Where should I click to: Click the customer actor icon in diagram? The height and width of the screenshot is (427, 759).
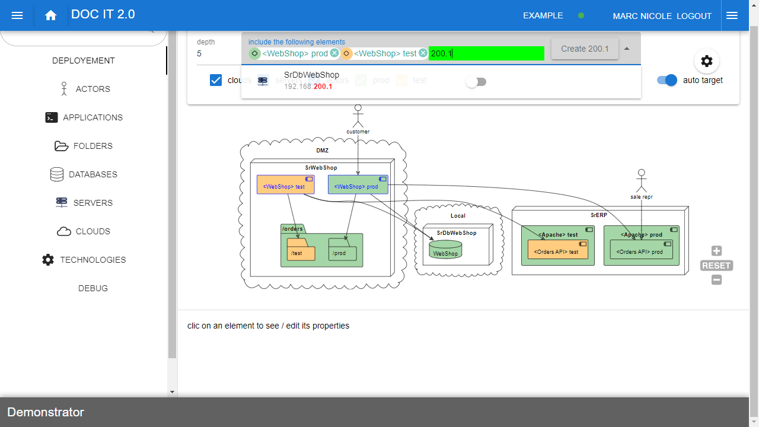point(358,114)
